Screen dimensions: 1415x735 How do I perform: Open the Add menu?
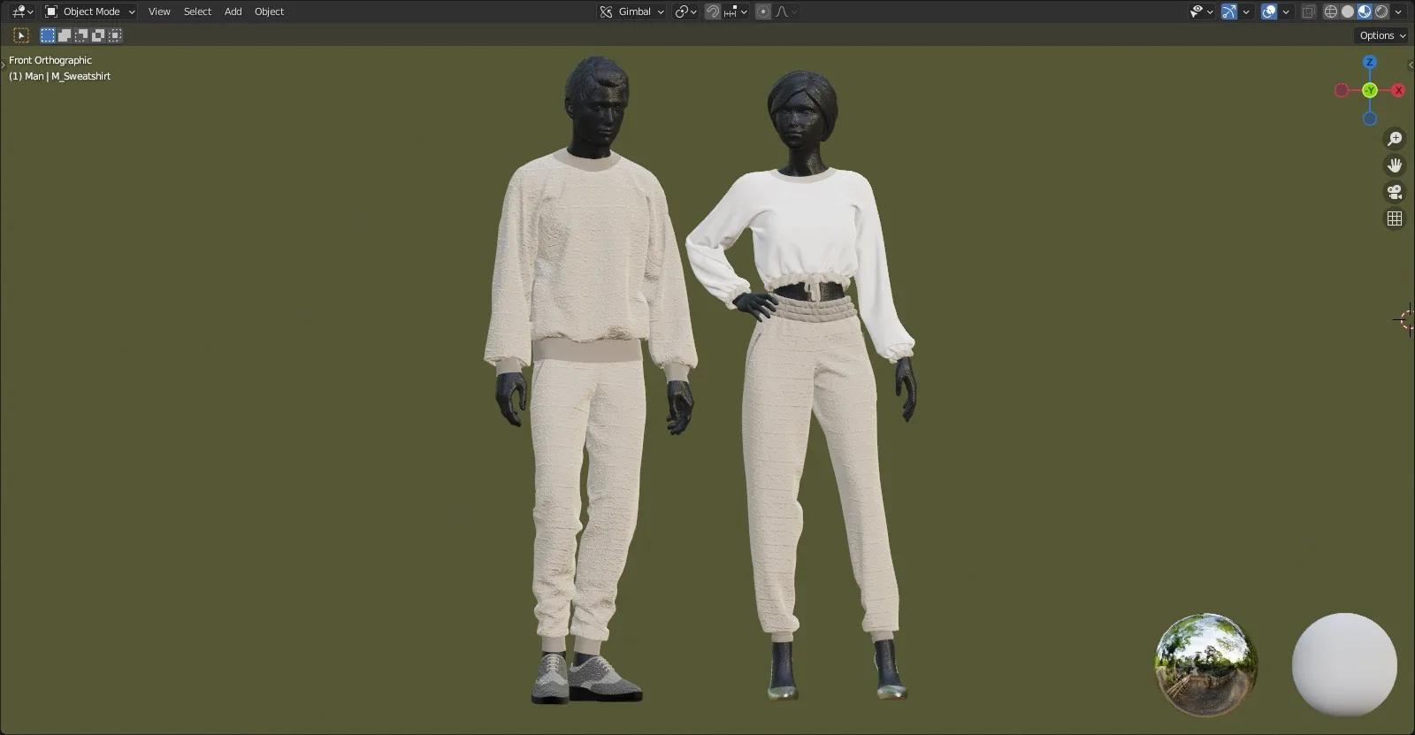click(233, 11)
